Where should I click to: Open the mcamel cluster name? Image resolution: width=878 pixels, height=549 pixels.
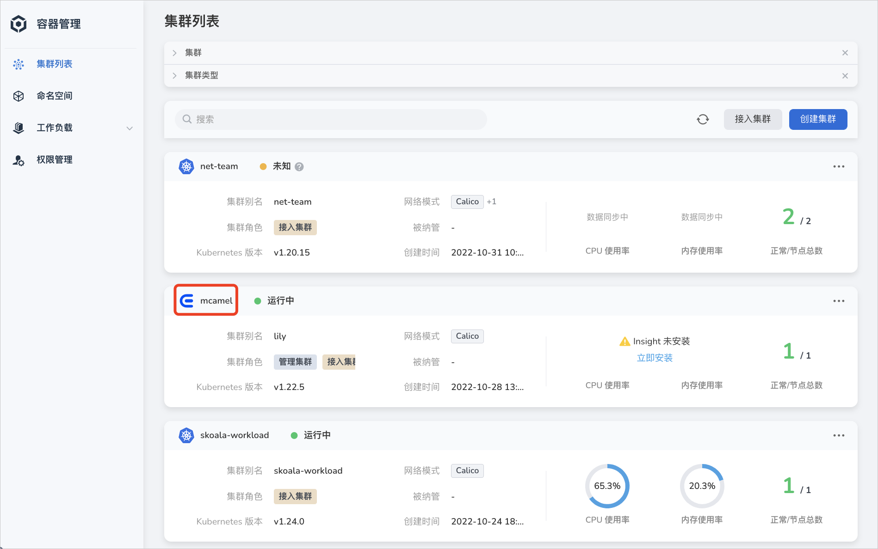coord(216,301)
